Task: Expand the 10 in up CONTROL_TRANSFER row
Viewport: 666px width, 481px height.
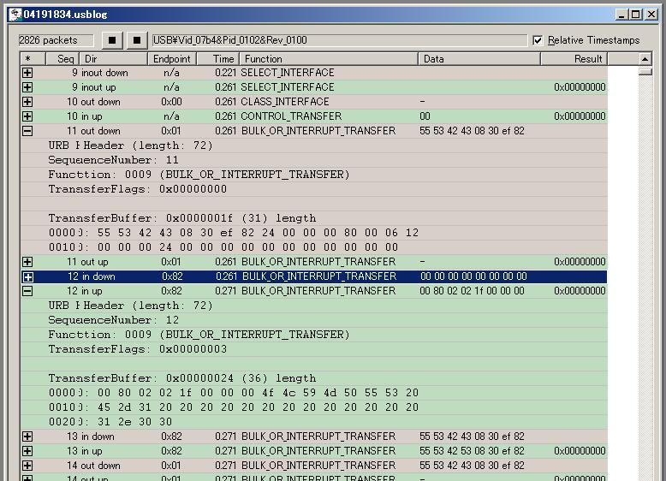Action: [27, 116]
